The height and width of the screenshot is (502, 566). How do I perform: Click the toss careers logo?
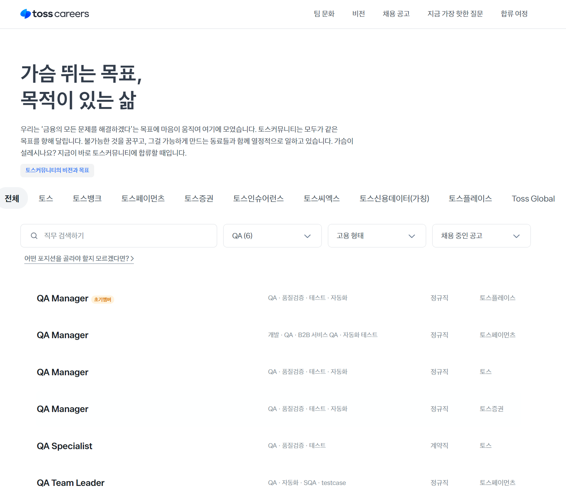(x=54, y=14)
